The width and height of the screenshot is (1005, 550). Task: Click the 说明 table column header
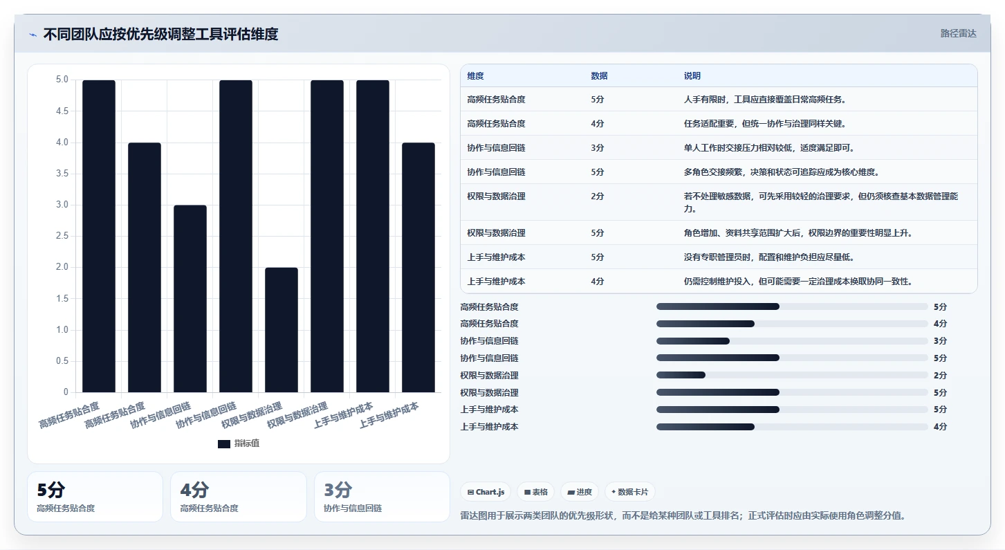click(692, 75)
